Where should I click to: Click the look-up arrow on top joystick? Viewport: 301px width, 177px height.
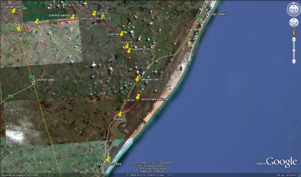click(x=294, y=6)
